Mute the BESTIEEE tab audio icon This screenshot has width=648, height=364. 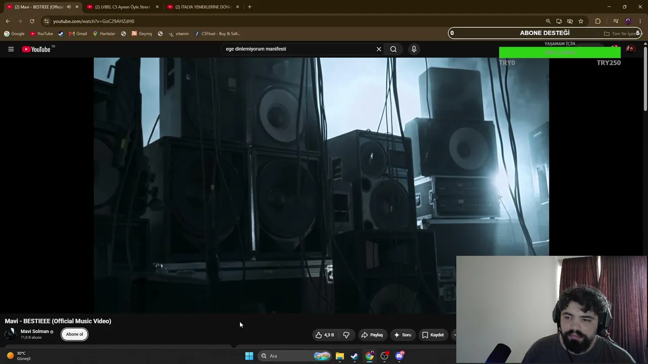pos(69,7)
